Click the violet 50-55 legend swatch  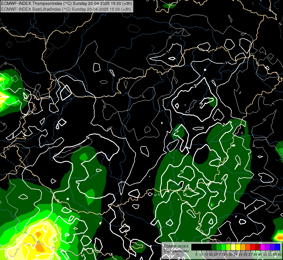(x=273, y=247)
